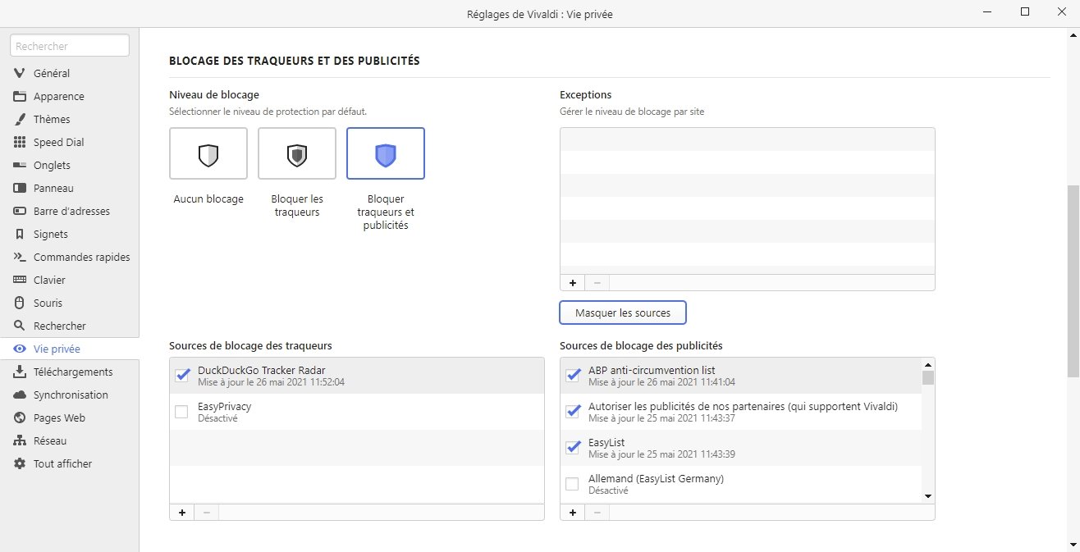Focus the Rechercher settings search field
The height and width of the screenshot is (552, 1080).
tap(70, 46)
